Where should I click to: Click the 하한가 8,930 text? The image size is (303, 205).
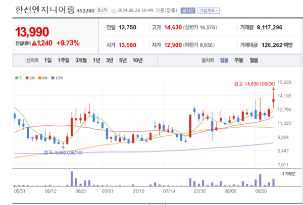199,45
